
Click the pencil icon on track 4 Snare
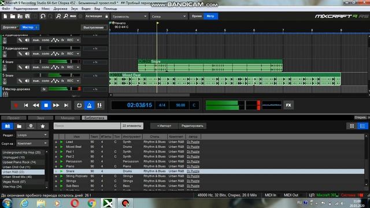click(20, 67)
